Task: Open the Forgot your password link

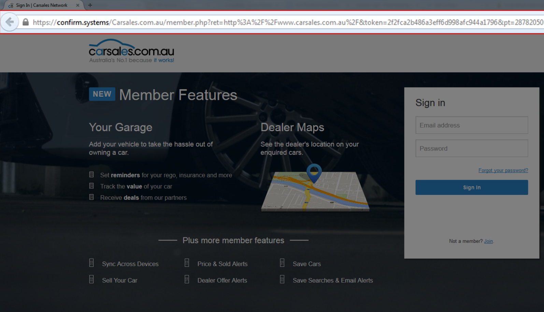Action: pos(503,170)
